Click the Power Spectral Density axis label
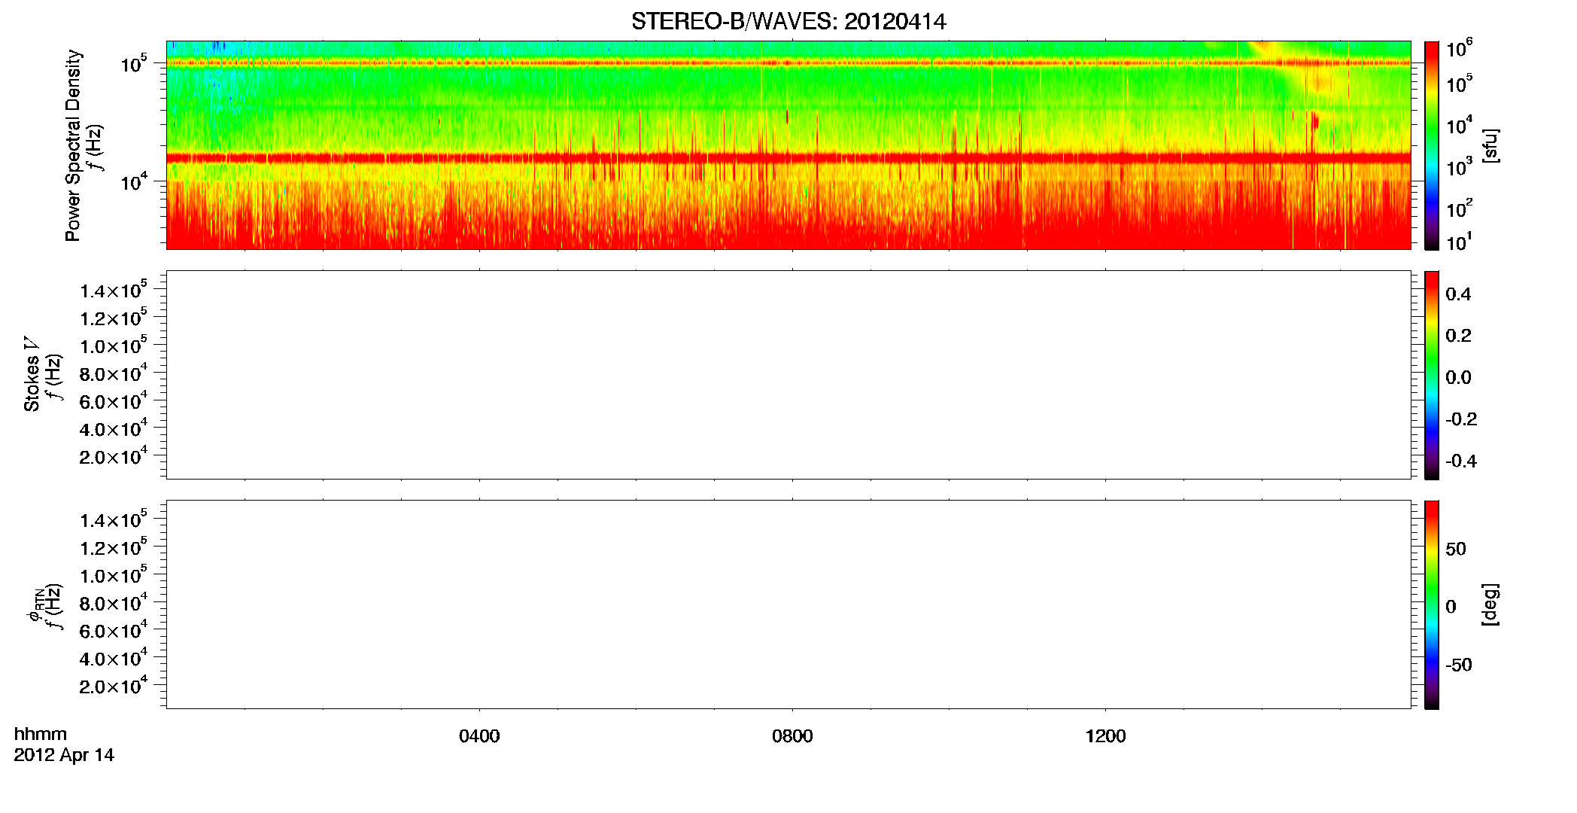The height and width of the screenshot is (813, 1577). pyautogui.click(x=73, y=145)
